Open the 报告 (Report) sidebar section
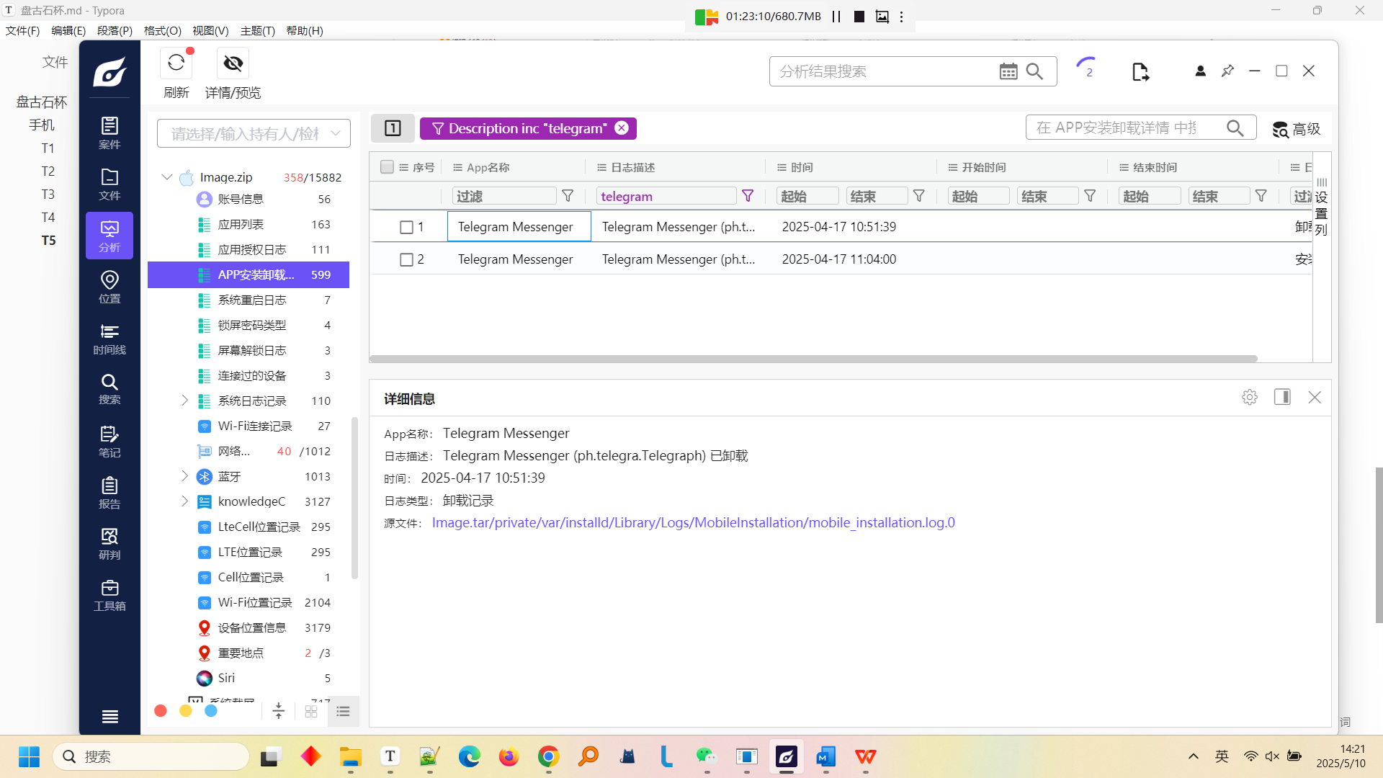 click(109, 493)
